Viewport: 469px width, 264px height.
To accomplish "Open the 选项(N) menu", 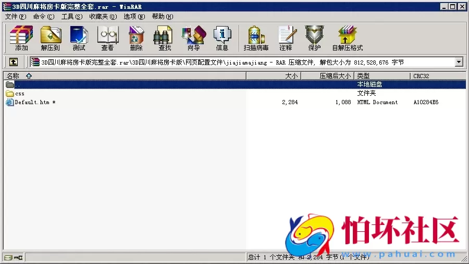I will coord(134,17).
